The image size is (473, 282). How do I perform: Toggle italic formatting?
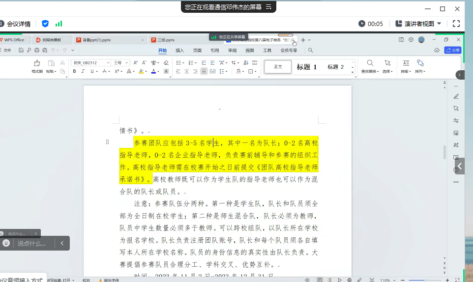[x=83, y=71]
